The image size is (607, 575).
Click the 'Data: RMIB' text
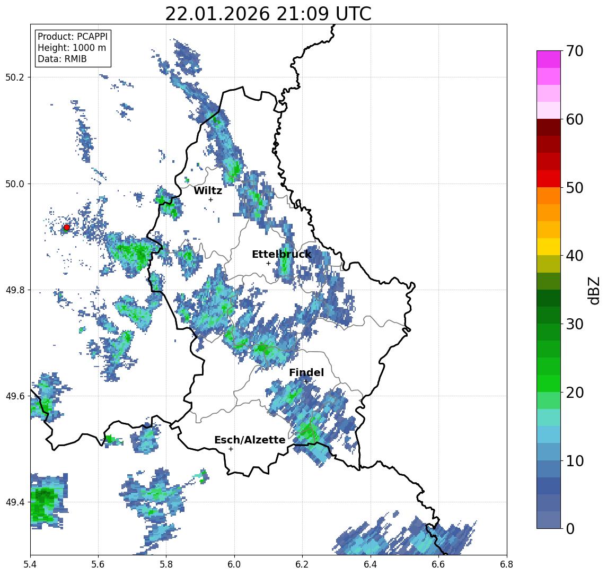(x=62, y=59)
